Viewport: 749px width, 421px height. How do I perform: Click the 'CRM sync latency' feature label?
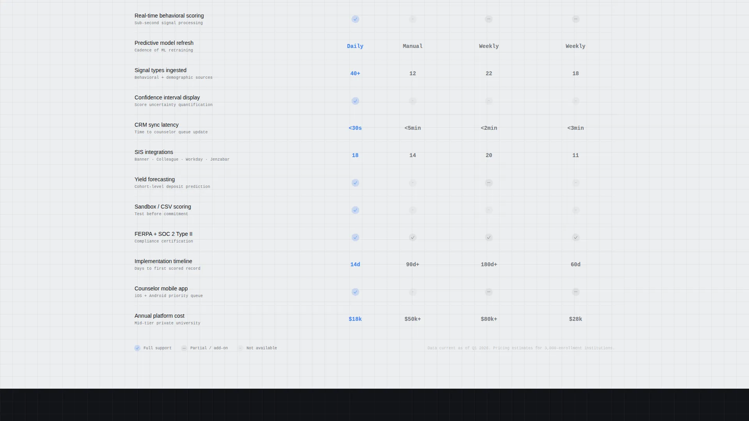pyautogui.click(x=156, y=125)
